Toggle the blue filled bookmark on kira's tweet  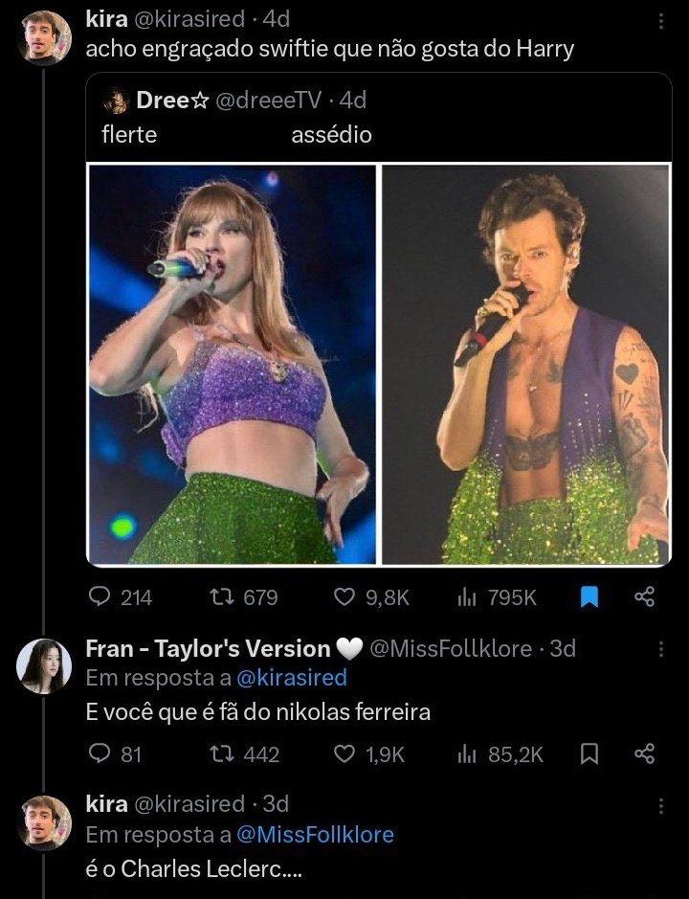[x=589, y=596]
